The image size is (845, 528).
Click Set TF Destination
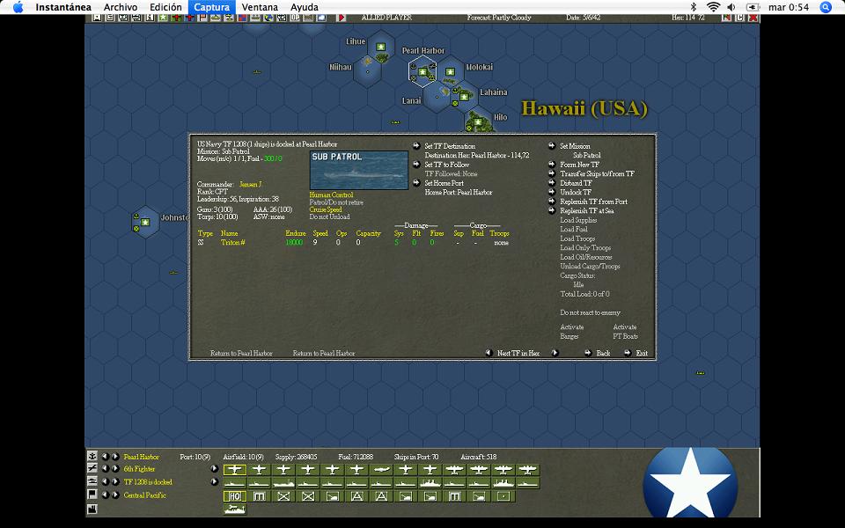450,146
